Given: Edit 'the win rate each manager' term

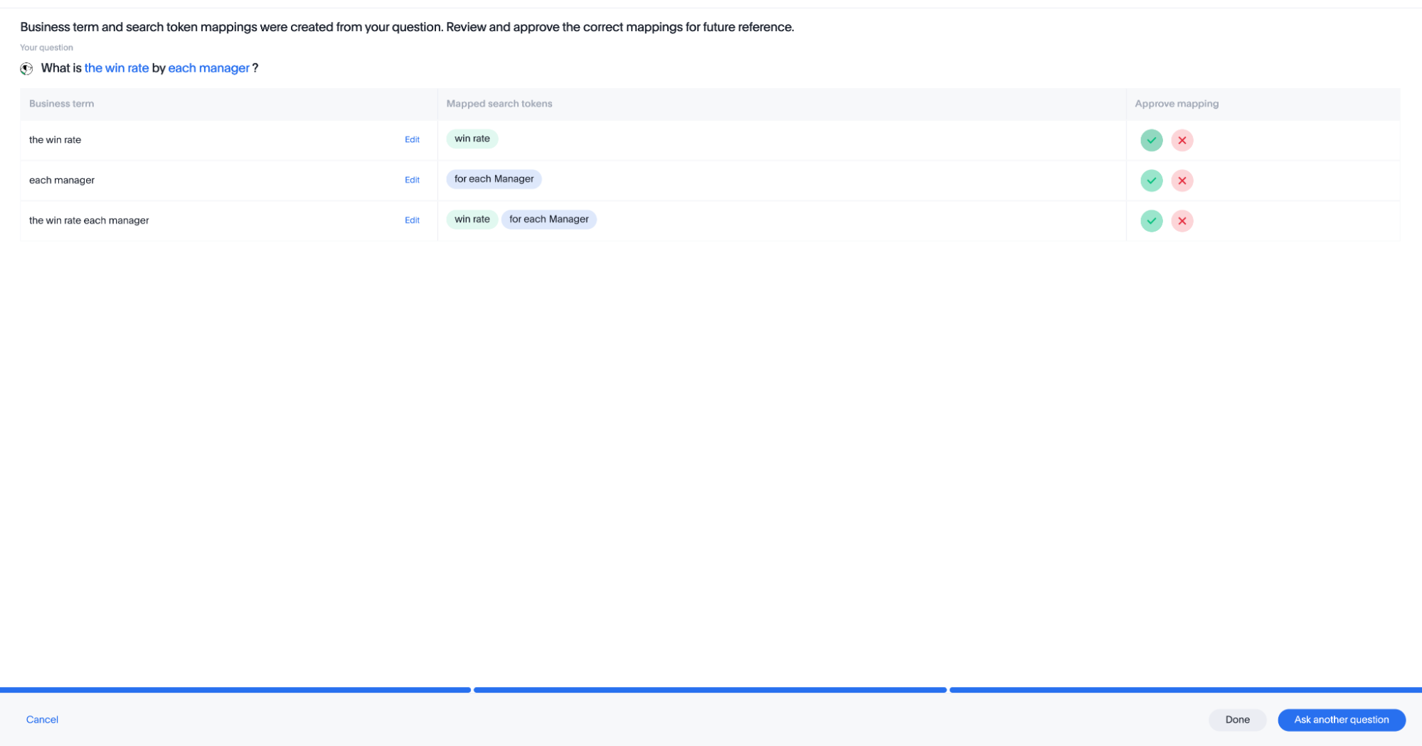Looking at the screenshot, I should point(412,220).
